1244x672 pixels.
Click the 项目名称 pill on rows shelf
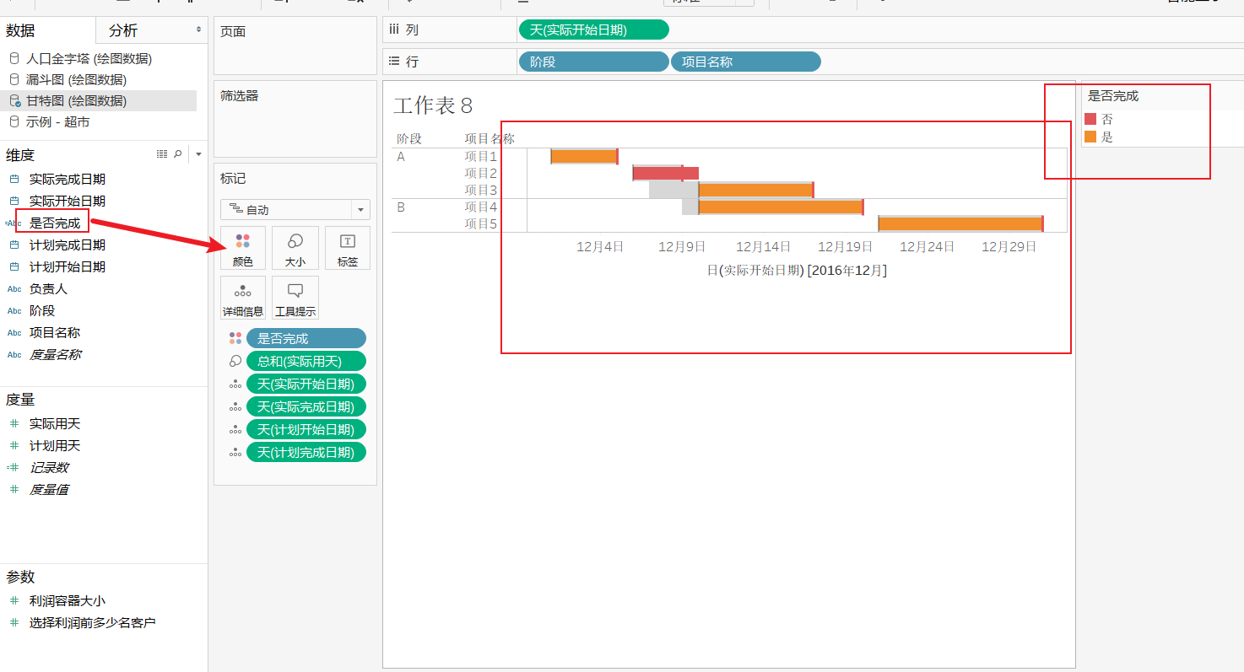(746, 62)
